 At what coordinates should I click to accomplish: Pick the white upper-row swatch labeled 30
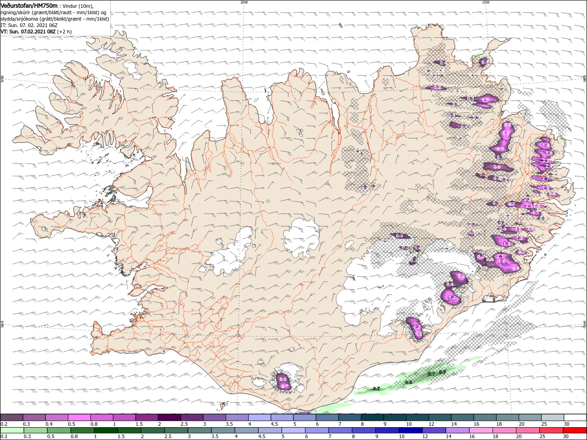[x=575, y=418]
